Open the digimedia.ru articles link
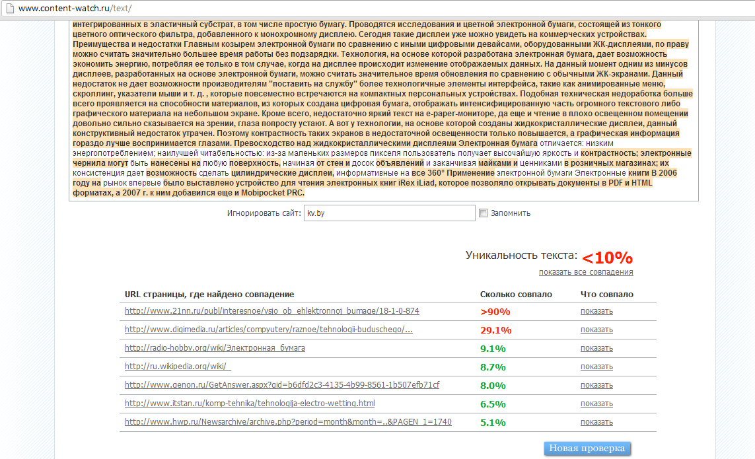The height and width of the screenshot is (459, 755). (268, 330)
